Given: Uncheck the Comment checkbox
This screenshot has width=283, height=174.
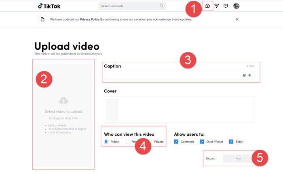Looking at the screenshot, I should [177, 142].
